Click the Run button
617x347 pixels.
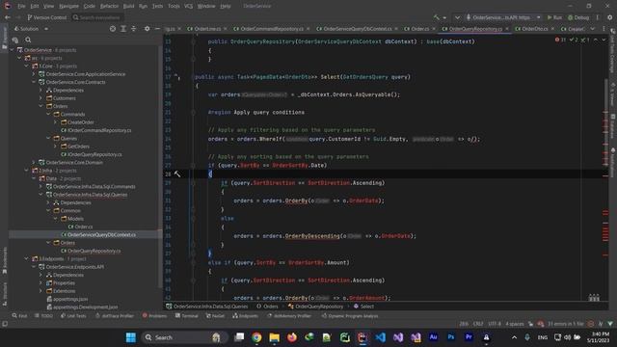click(x=554, y=17)
